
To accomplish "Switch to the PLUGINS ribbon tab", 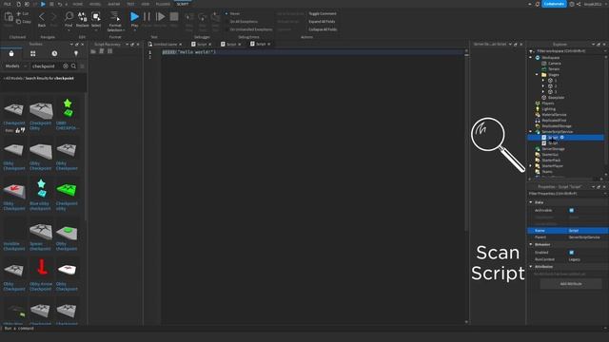I will tap(163, 4).
